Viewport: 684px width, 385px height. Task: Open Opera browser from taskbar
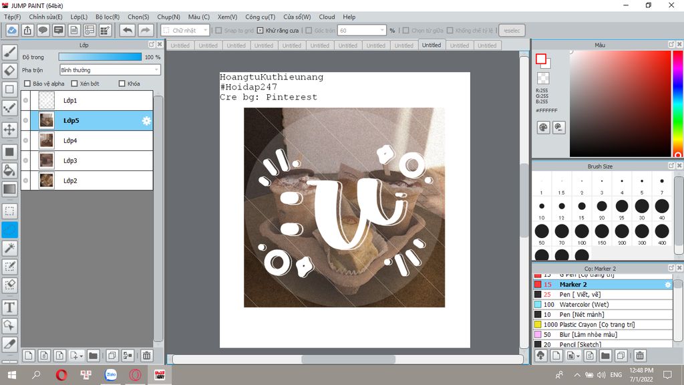click(61, 375)
